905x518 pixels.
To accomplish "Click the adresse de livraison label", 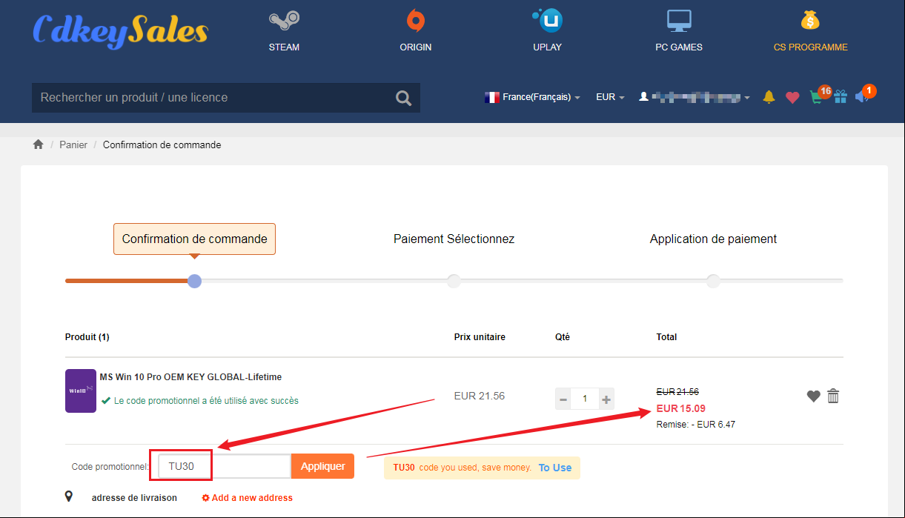I will pyautogui.click(x=134, y=498).
